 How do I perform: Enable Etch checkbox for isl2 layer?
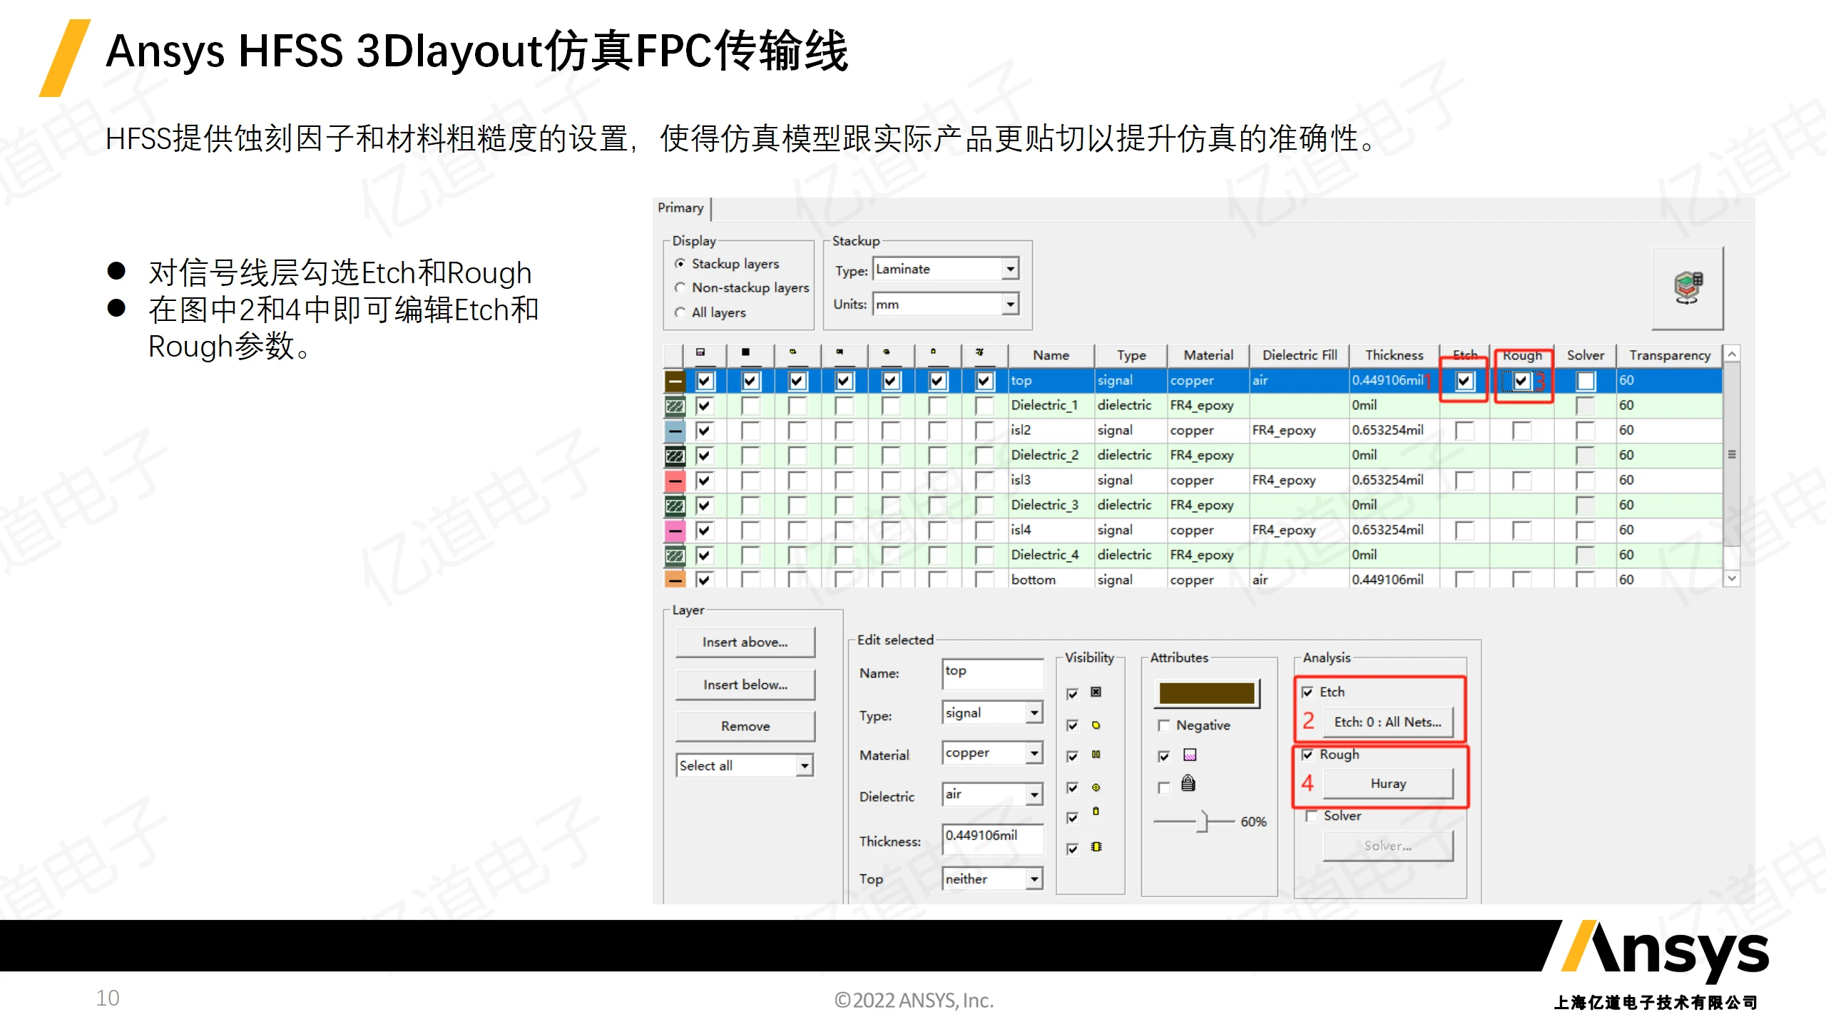(1464, 431)
